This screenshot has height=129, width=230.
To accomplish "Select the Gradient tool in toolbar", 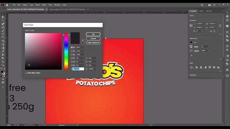I will (3, 48).
